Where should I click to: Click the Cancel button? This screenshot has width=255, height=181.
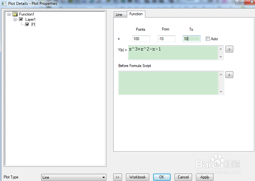tap(183, 177)
